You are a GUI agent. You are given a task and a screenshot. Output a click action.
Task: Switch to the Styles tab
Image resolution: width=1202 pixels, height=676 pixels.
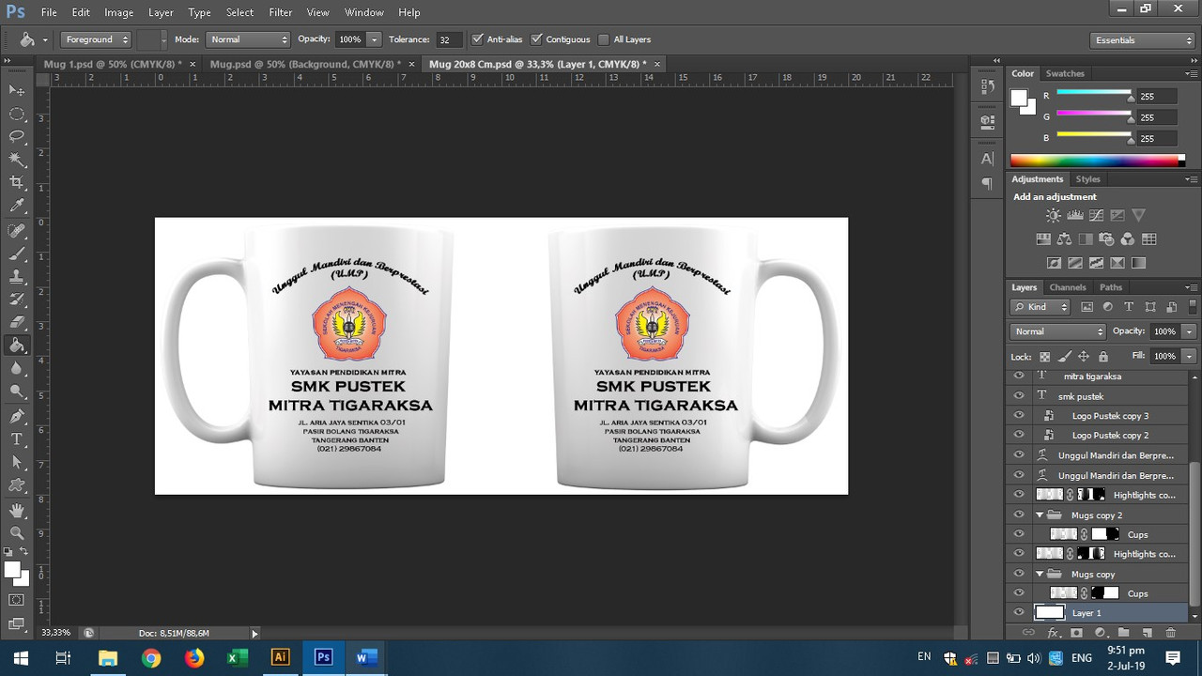tap(1087, 179)
